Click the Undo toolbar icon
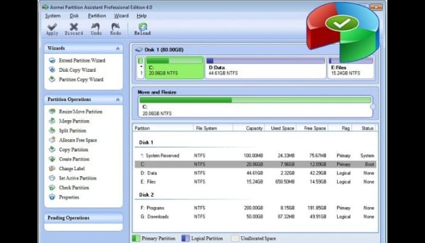The height and width of the screenshot is (243, 425). [x=96, y=27]
